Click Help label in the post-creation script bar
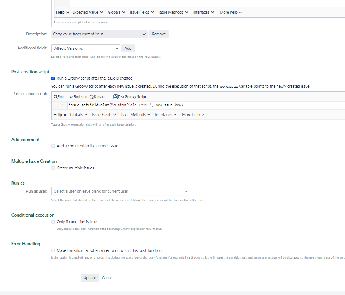 (x=58, y=115)
